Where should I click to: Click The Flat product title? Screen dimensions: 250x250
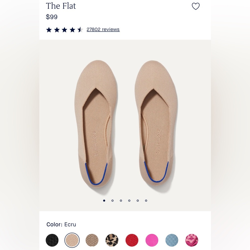coord(61,6)
